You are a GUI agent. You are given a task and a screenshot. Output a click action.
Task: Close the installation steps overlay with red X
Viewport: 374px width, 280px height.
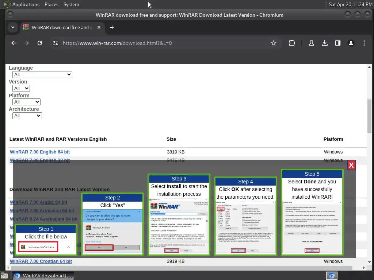pyautogui.click(x=351, y=165)
